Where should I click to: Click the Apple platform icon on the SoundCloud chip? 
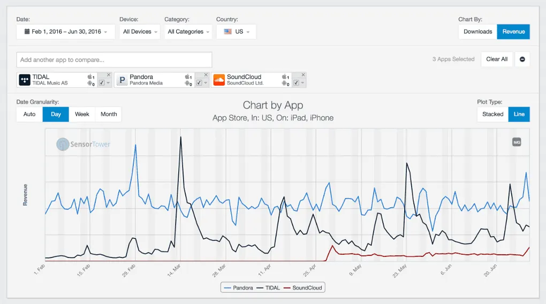coord(285,77)
